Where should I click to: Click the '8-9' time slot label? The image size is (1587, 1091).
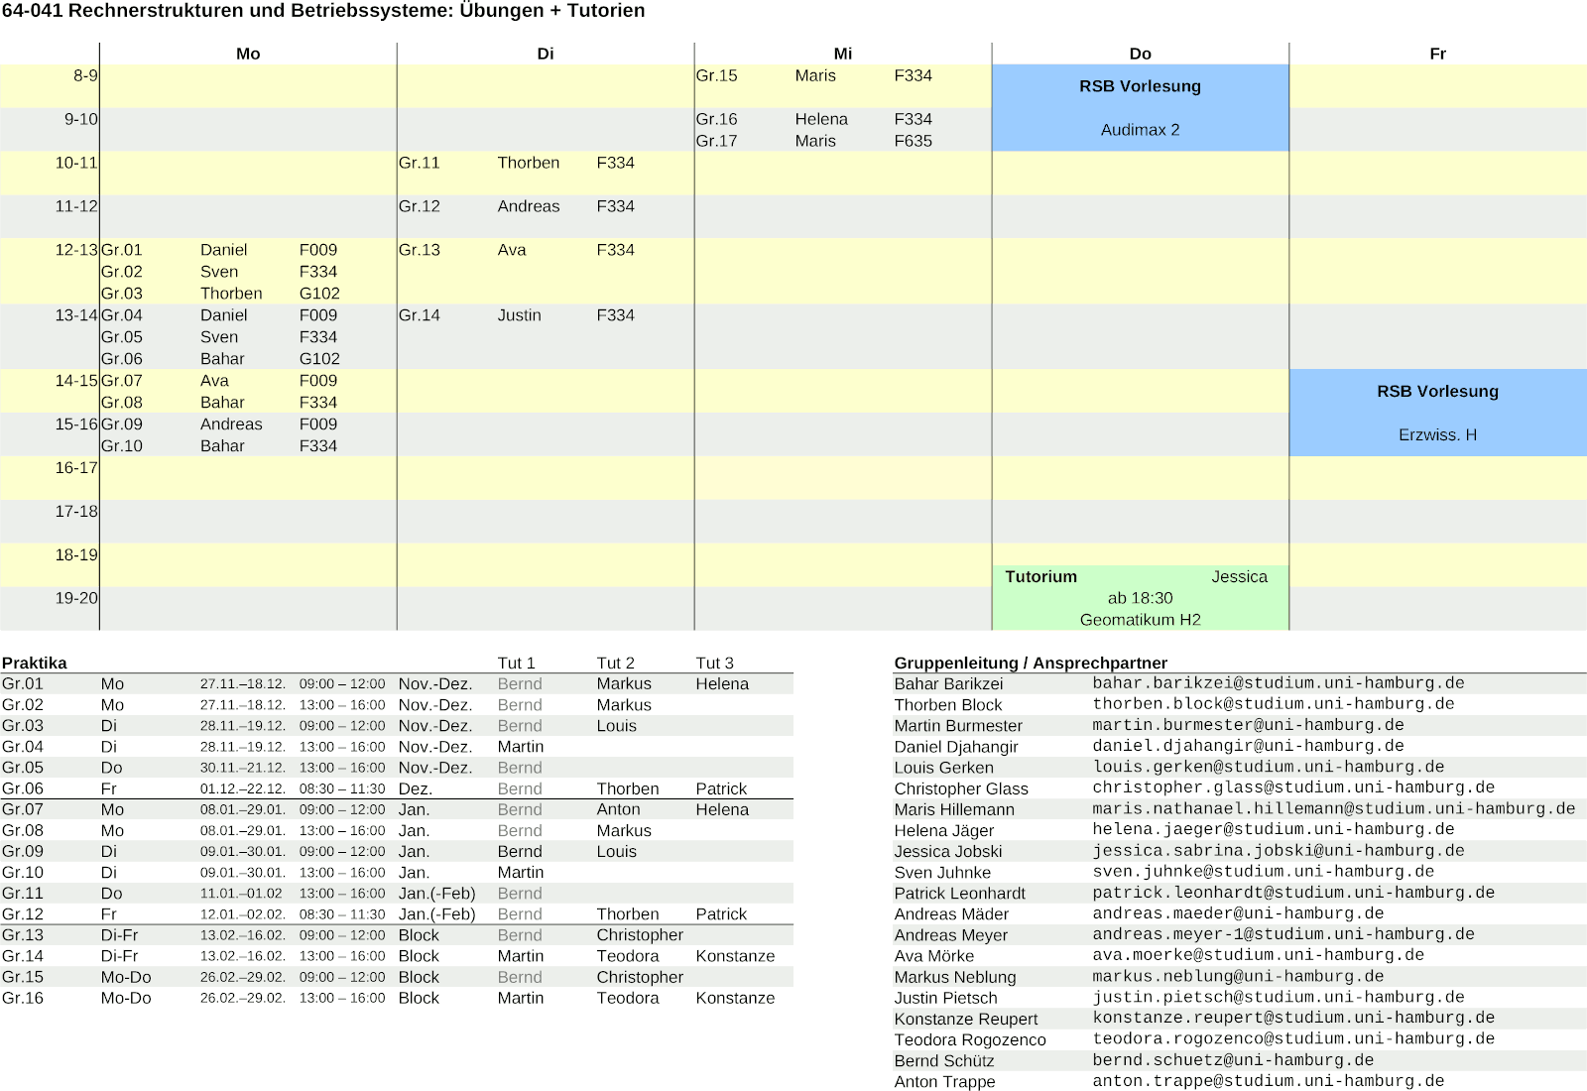tap(85, 75)
